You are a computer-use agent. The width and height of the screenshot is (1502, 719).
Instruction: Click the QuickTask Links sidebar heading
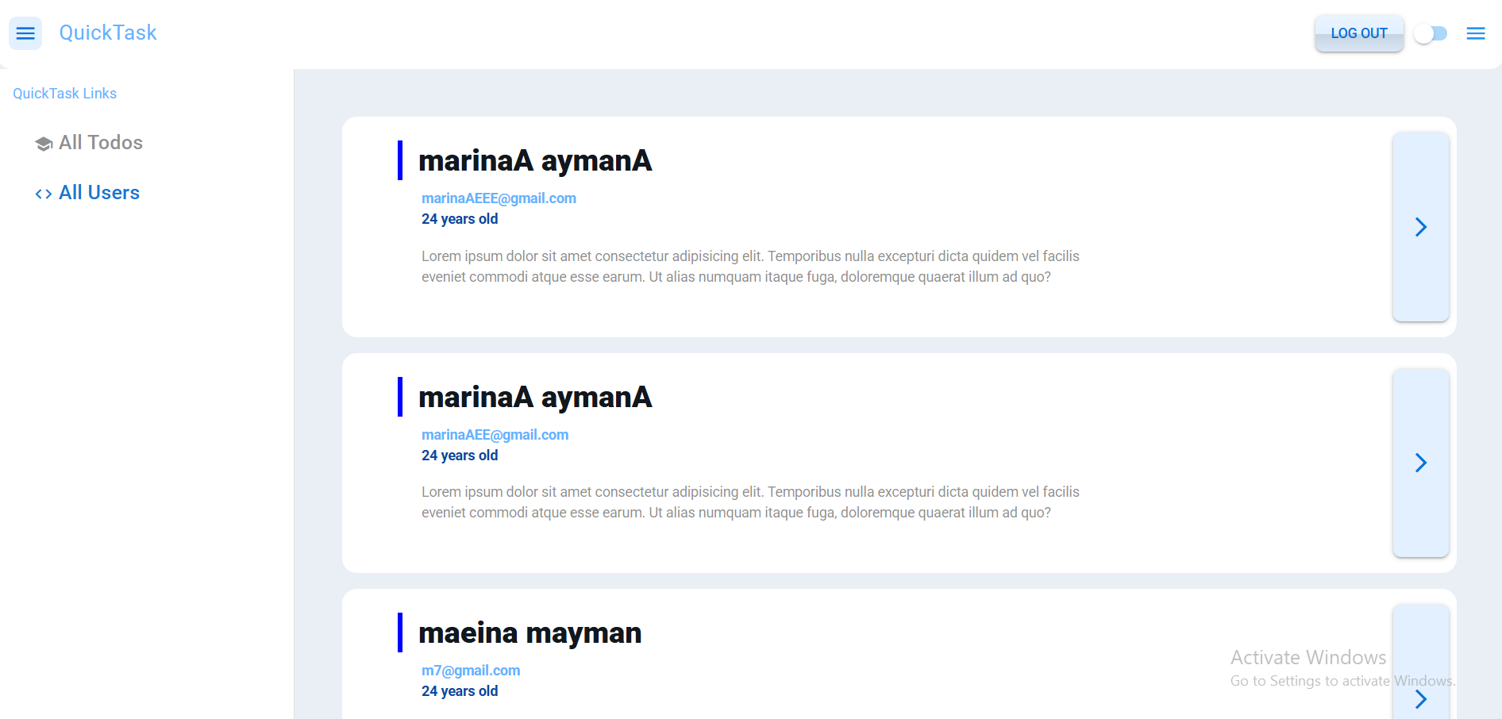pos(65,94)
